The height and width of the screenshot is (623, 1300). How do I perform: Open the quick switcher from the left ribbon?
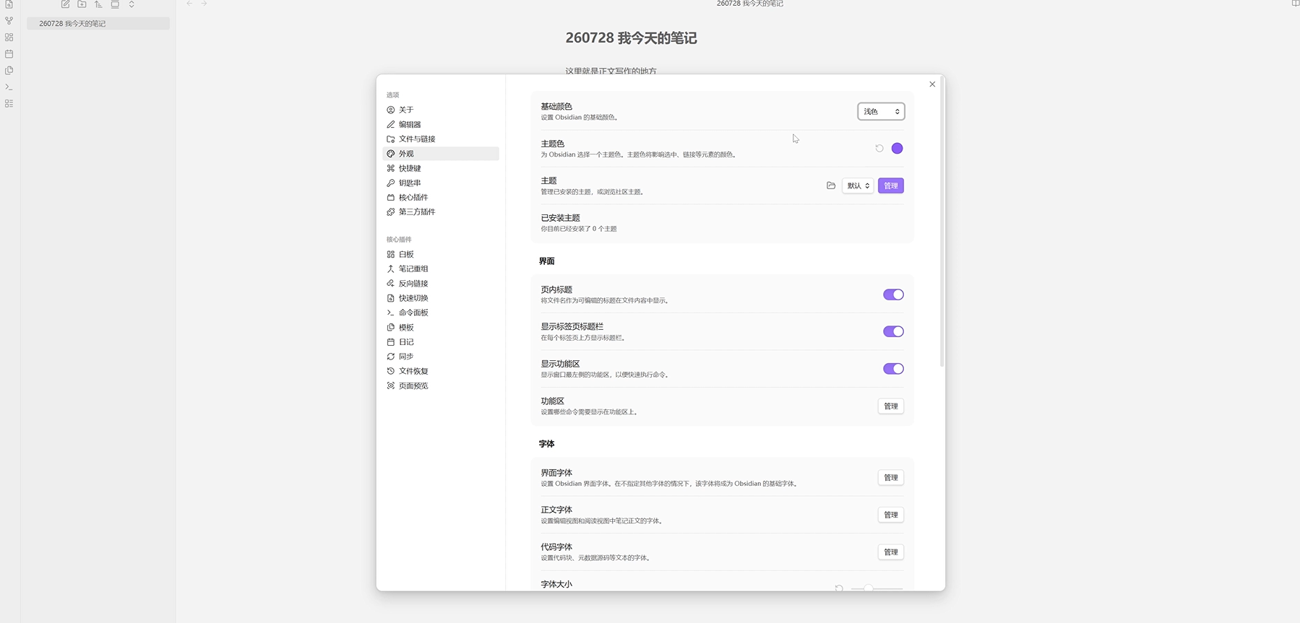9,4
